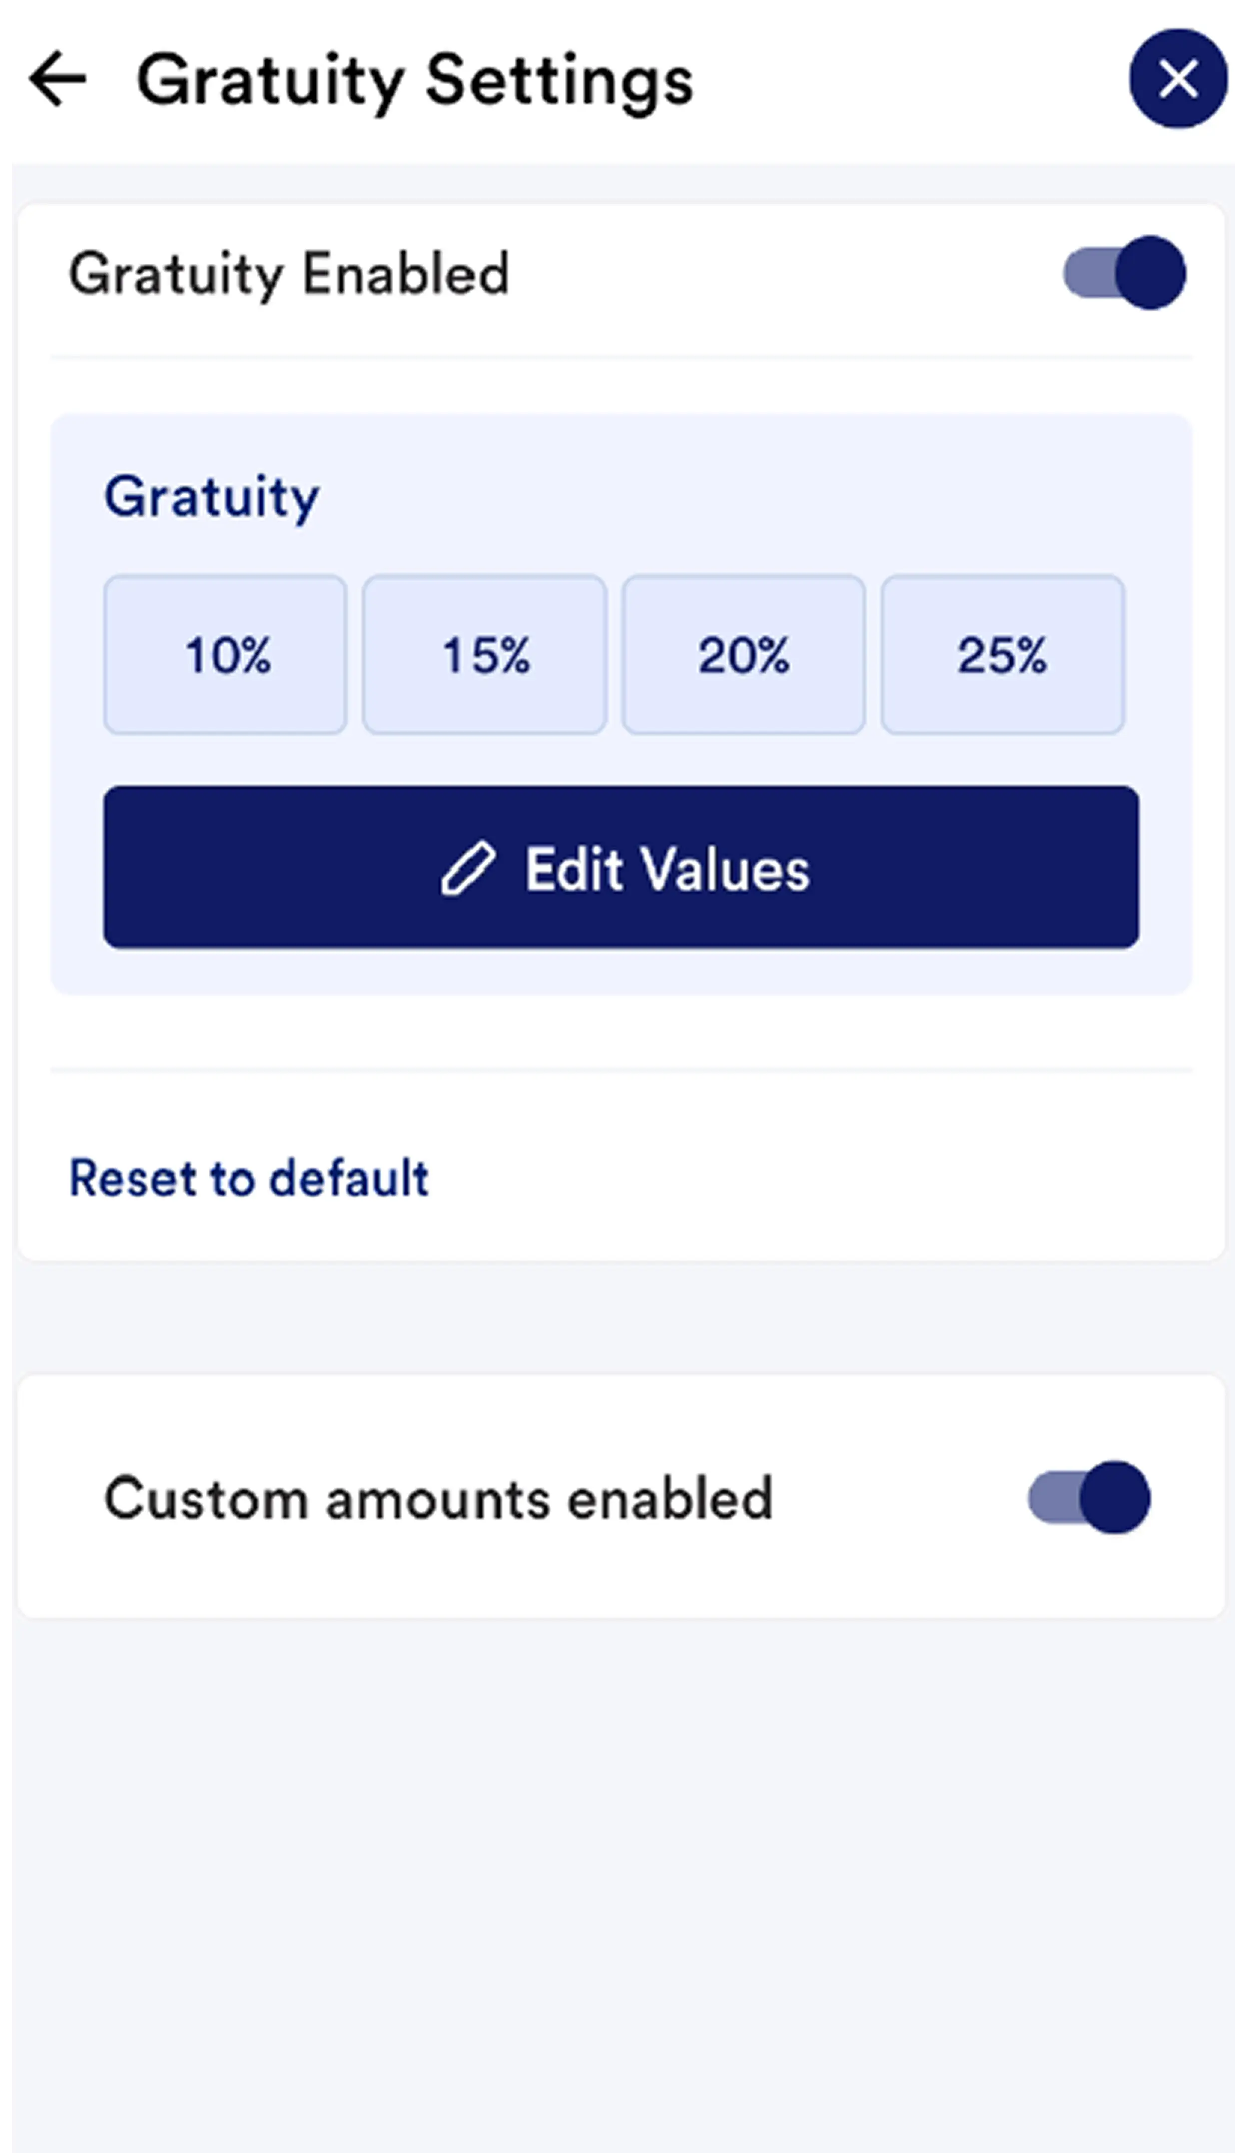Disable the Gratuity Enabled toggle

tap(1125, 273)
